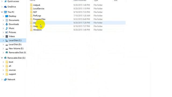Image resolution: width=172 pixels, height=97 pixels.
Task: Click the sources folder icon in tree
Action: coord(7,70)
